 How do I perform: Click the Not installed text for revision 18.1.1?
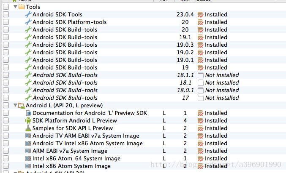coord(222,75)
